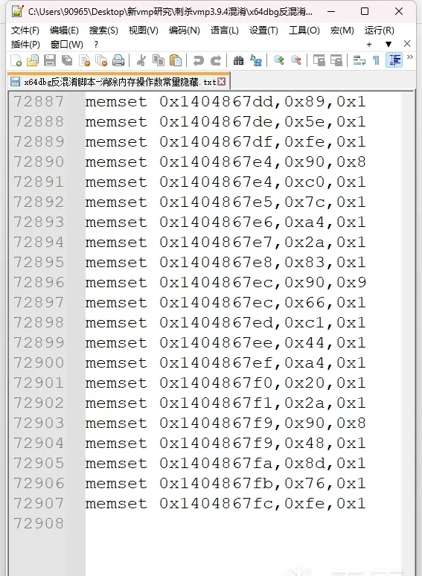
Task: Click line number 72908 in margin
Action: 39,523
